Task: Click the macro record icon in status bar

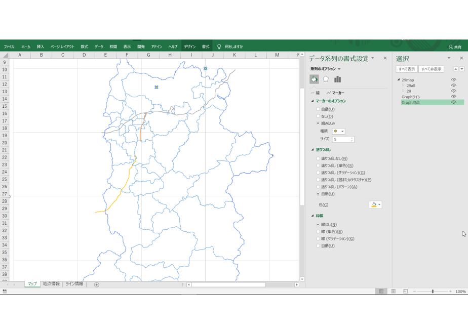Action: click(5, 291)
